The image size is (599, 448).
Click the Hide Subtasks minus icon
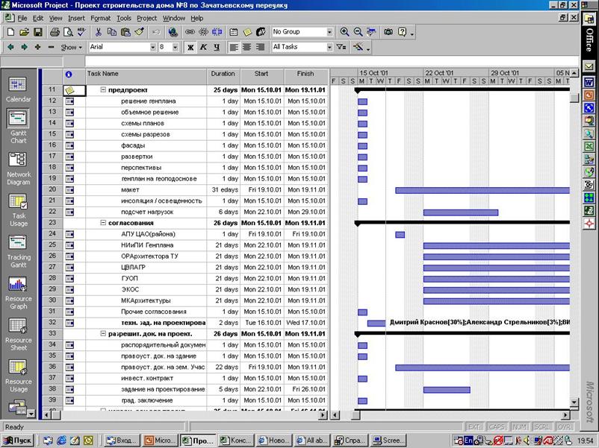pyautogui.click(x=52, y=47)
